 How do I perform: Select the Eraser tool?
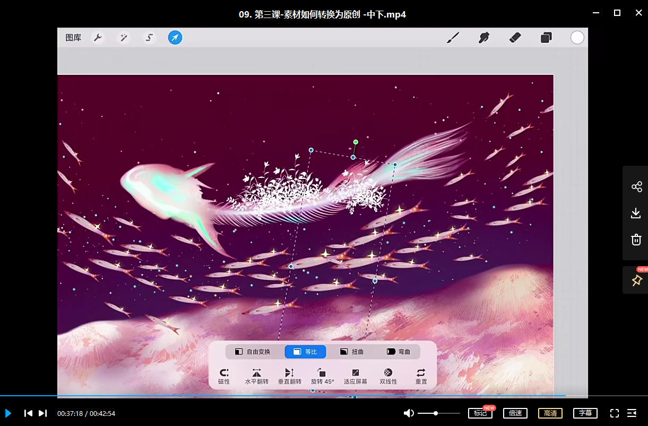point(515,38)
